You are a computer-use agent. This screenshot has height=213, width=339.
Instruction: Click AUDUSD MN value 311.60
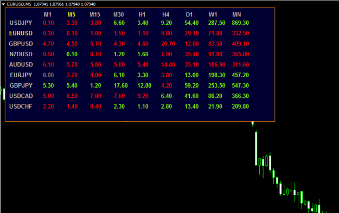tap(240, 65)
